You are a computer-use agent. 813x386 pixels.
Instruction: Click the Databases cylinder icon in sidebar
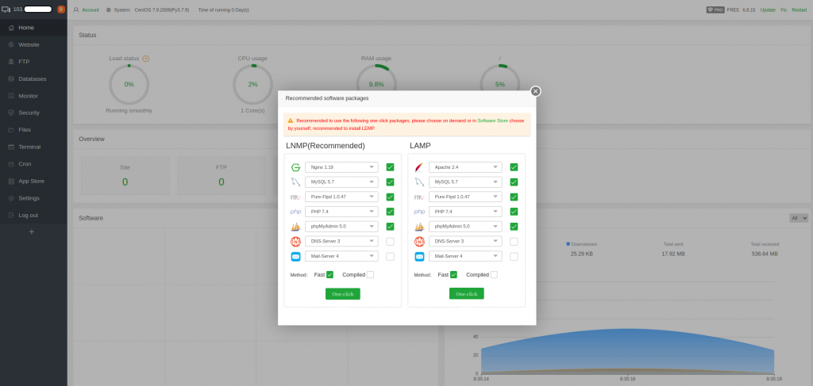[x=11, y=79]
